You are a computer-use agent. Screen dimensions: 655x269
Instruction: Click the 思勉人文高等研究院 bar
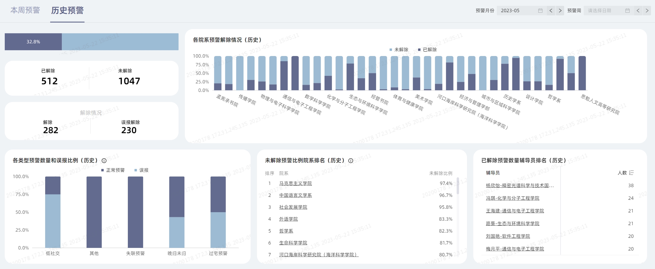[582, 73]
